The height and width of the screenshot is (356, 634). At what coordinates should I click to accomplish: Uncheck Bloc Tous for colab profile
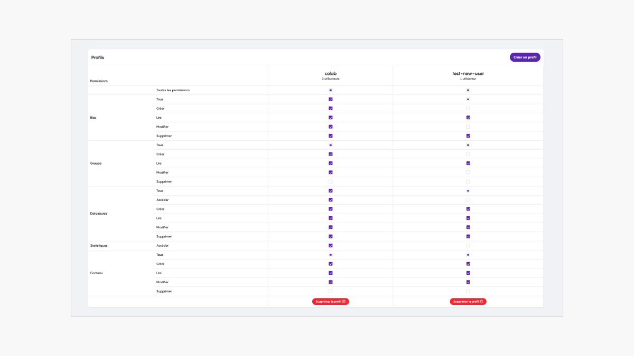pyautogui.click(x=331, y=99)
